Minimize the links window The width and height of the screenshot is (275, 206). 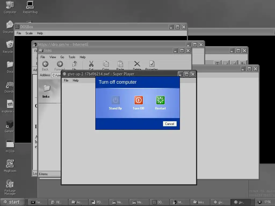tap(175, 51)
